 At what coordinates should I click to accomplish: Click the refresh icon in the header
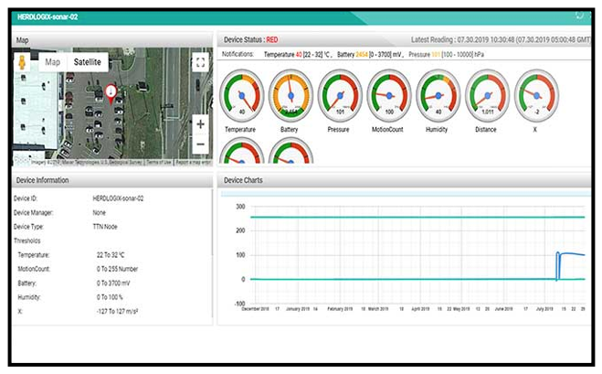578,16
